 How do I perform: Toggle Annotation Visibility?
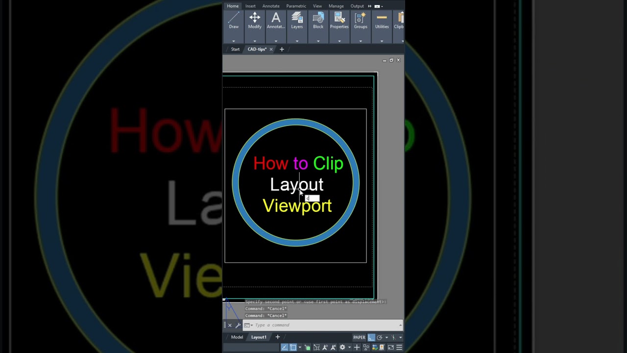pos(325,347)
